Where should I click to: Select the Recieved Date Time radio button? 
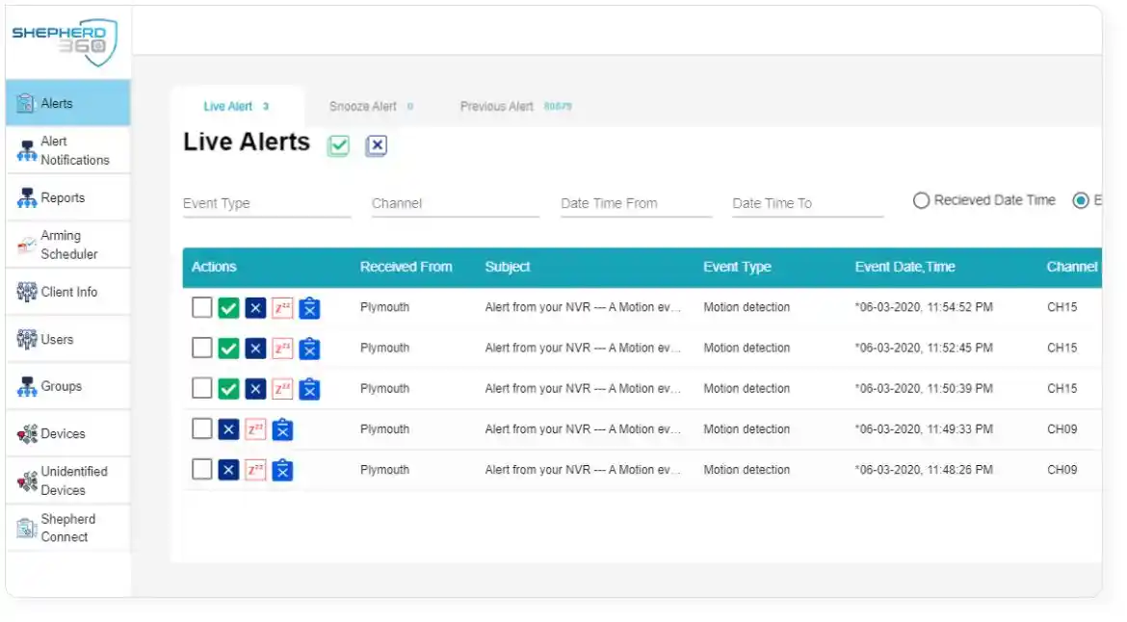(921, 200)
